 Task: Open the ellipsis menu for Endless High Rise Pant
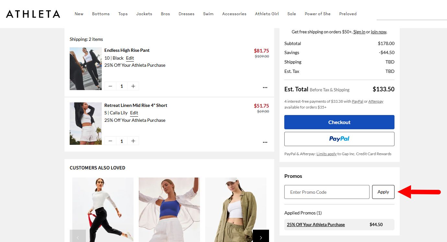[265, 87]
